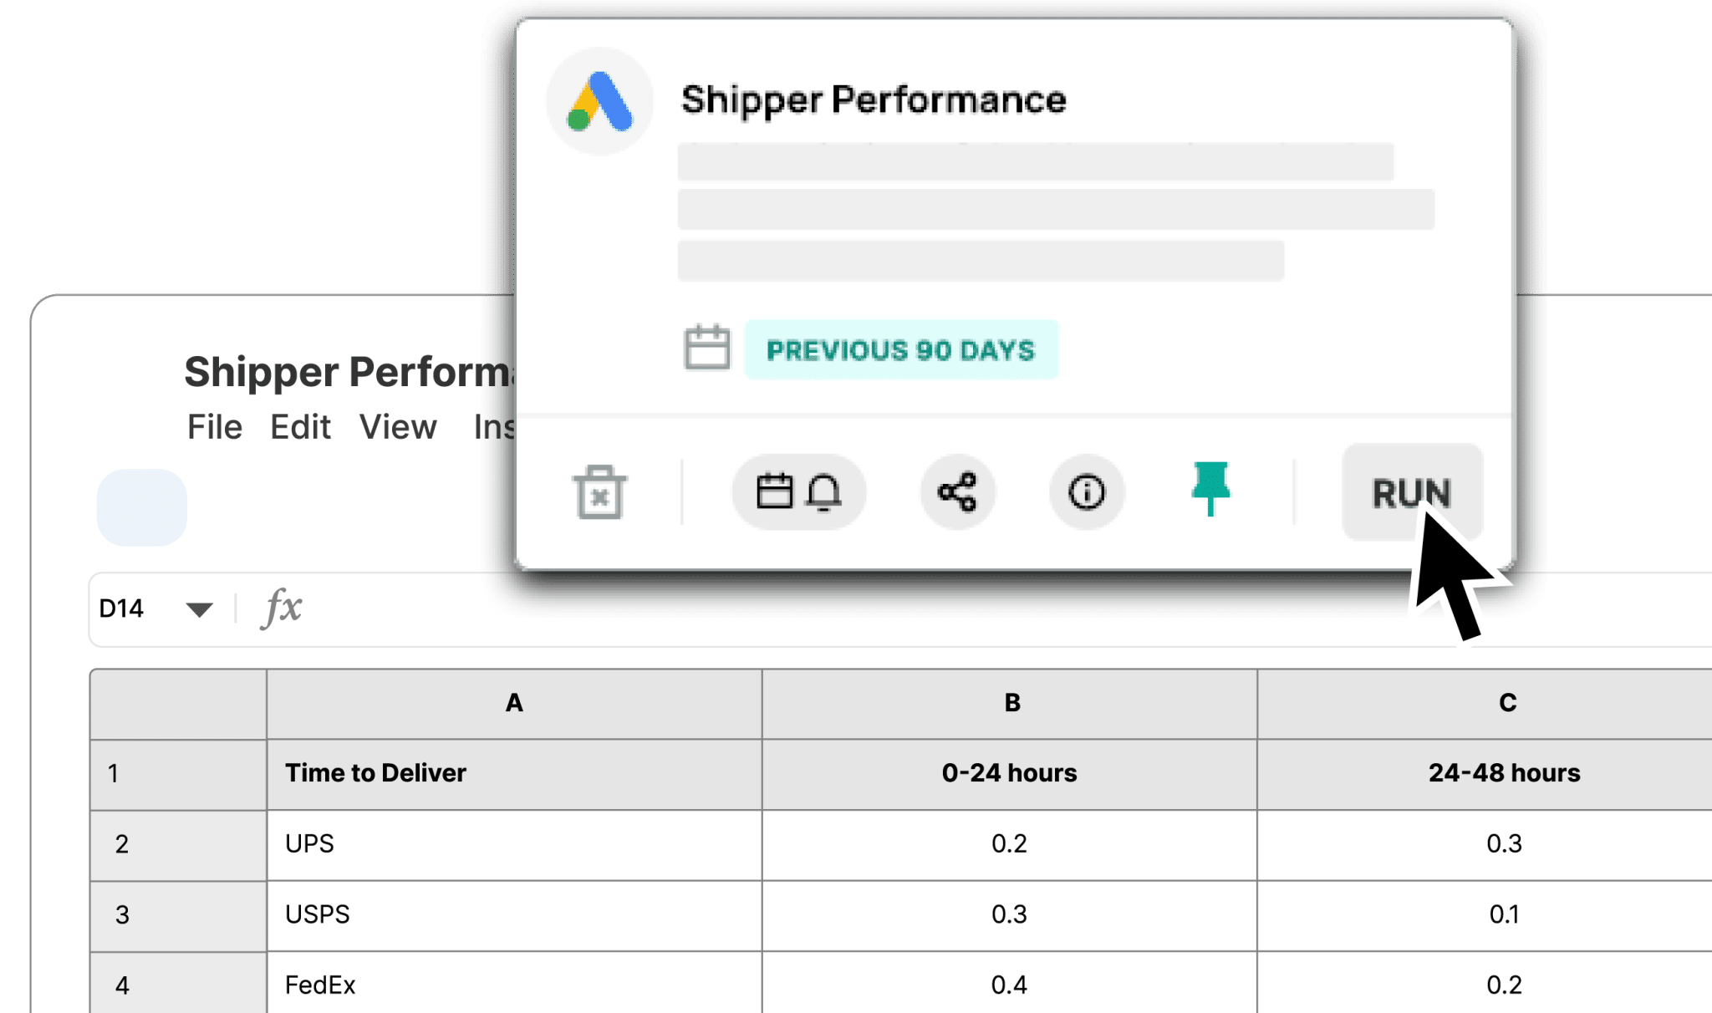Click the Google Ads logo

coord(599,102)
